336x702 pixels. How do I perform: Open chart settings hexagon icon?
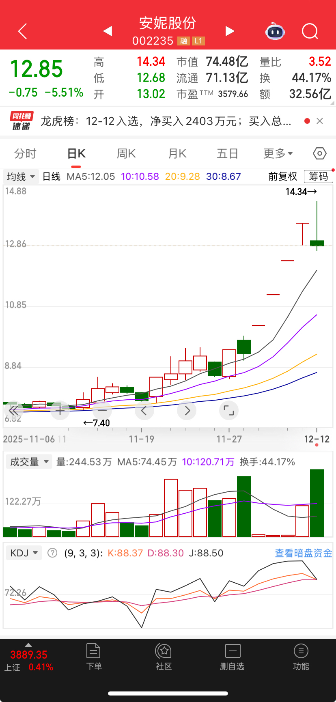320,153
